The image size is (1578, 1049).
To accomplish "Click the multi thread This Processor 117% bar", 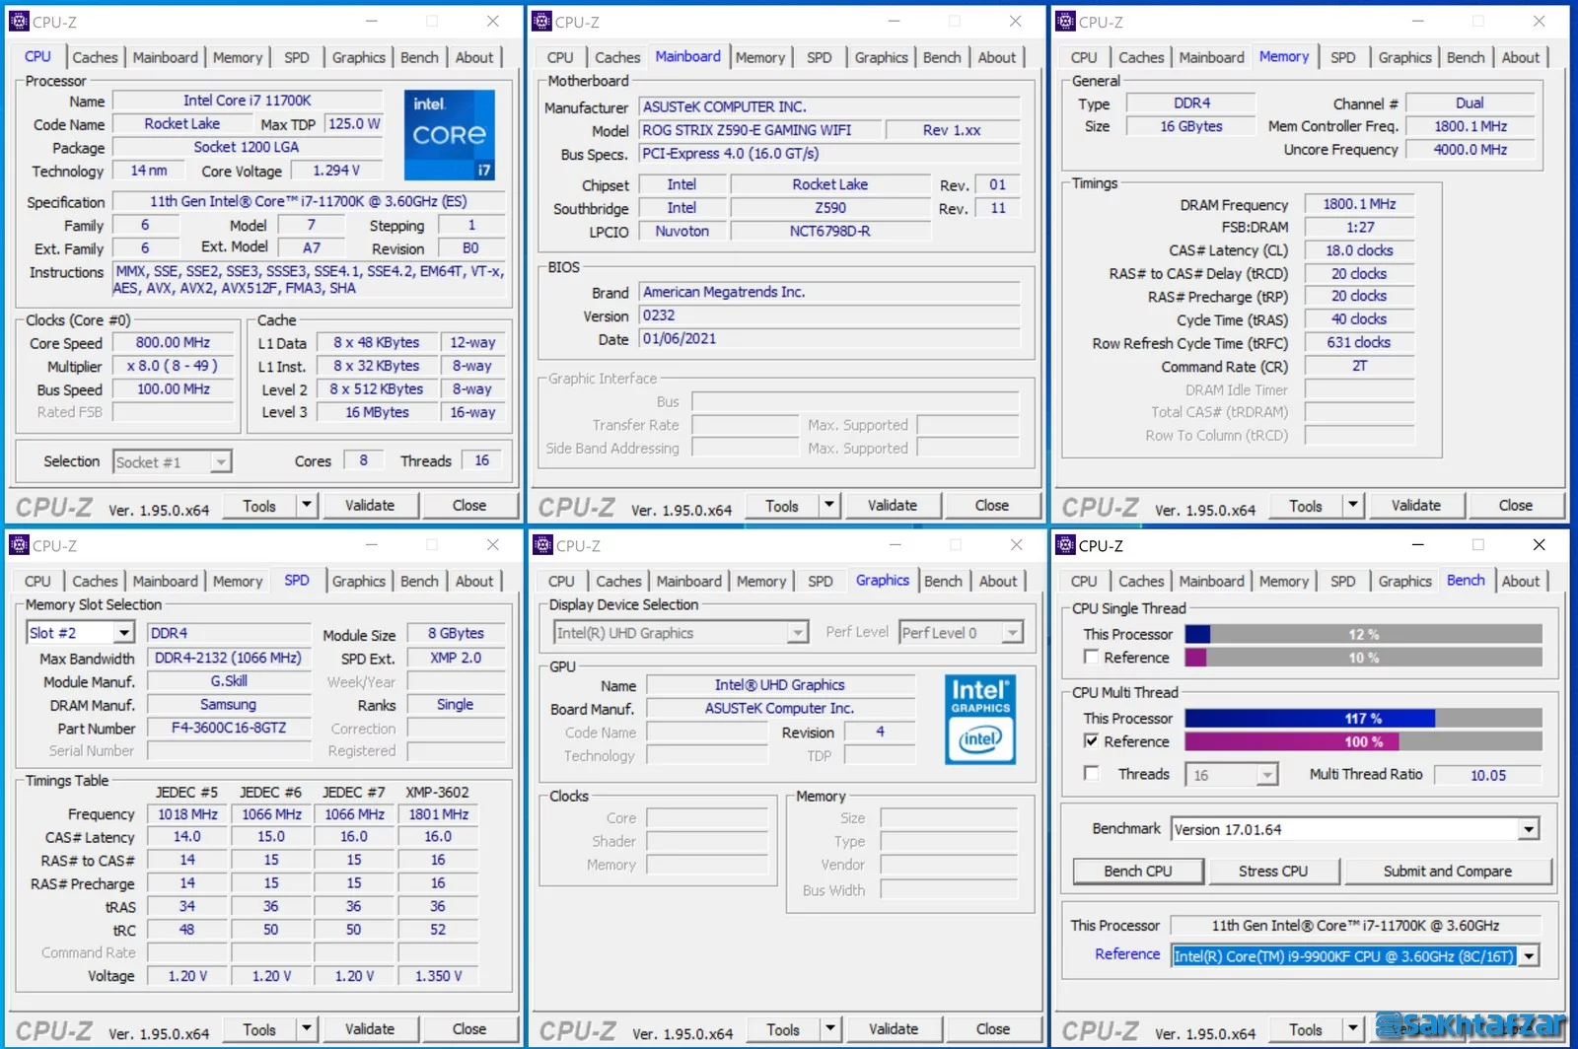I will click(x=1364, y=718).
